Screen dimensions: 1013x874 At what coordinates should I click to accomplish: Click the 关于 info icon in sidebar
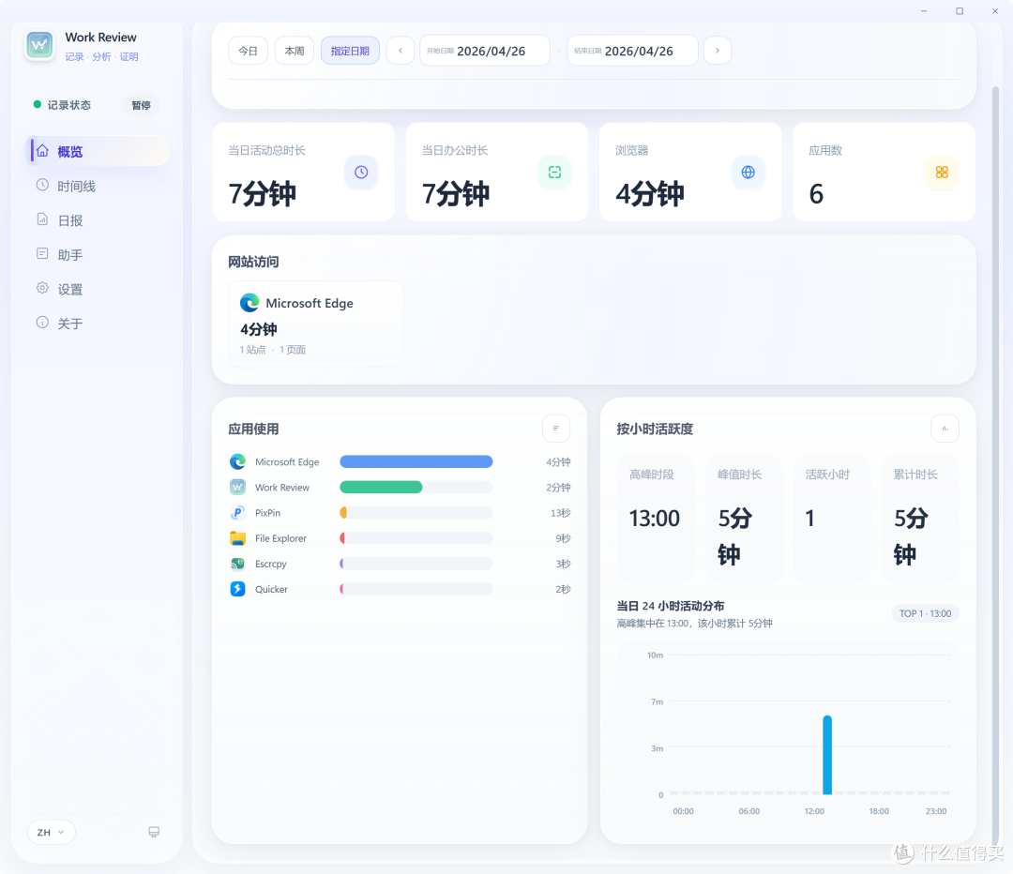(42, 323)
